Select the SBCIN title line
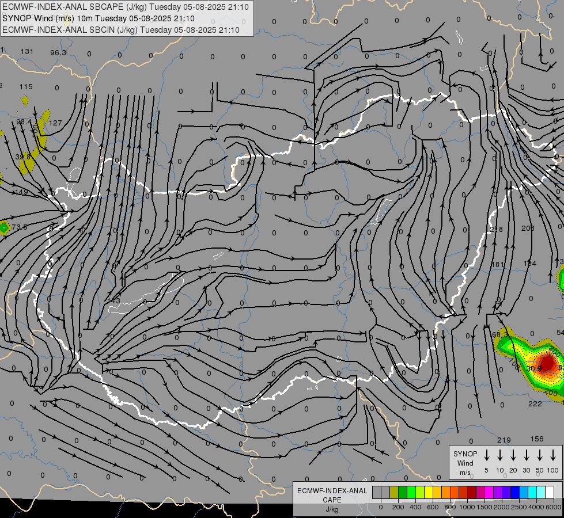Screen dimensions: 564x518 click(121, 30)
